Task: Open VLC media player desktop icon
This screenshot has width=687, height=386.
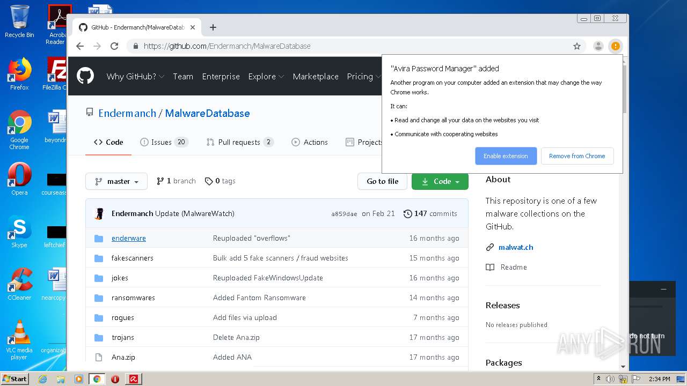Action: pyautogui.click(x=19, y=340)
